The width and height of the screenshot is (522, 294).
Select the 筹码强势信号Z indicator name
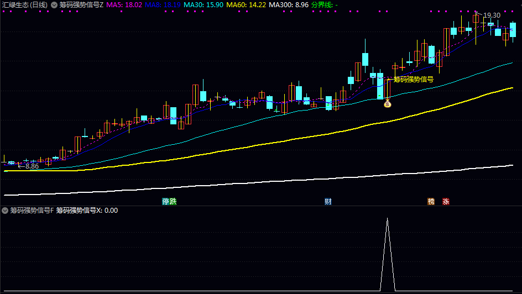tap(81, 4)
